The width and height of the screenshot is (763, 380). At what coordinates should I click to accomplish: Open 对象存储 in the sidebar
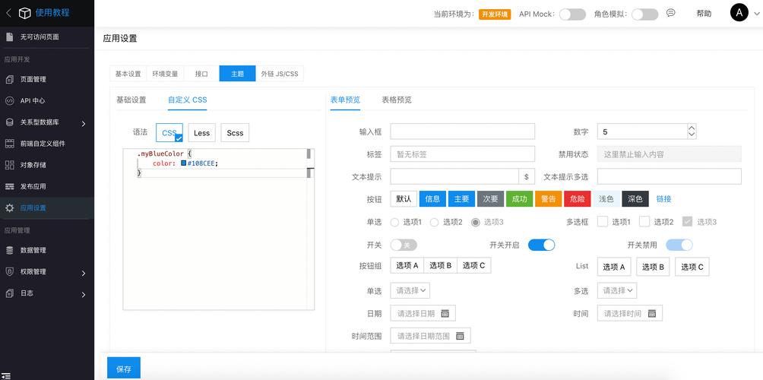33,165
